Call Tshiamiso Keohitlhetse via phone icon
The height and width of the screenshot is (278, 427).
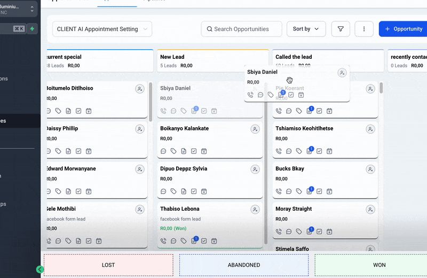point(279,151)
